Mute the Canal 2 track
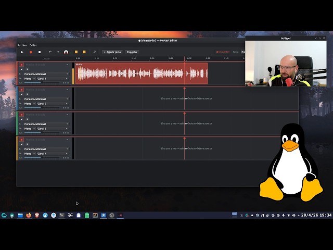333x250 pixels. (x=21, y=94)
